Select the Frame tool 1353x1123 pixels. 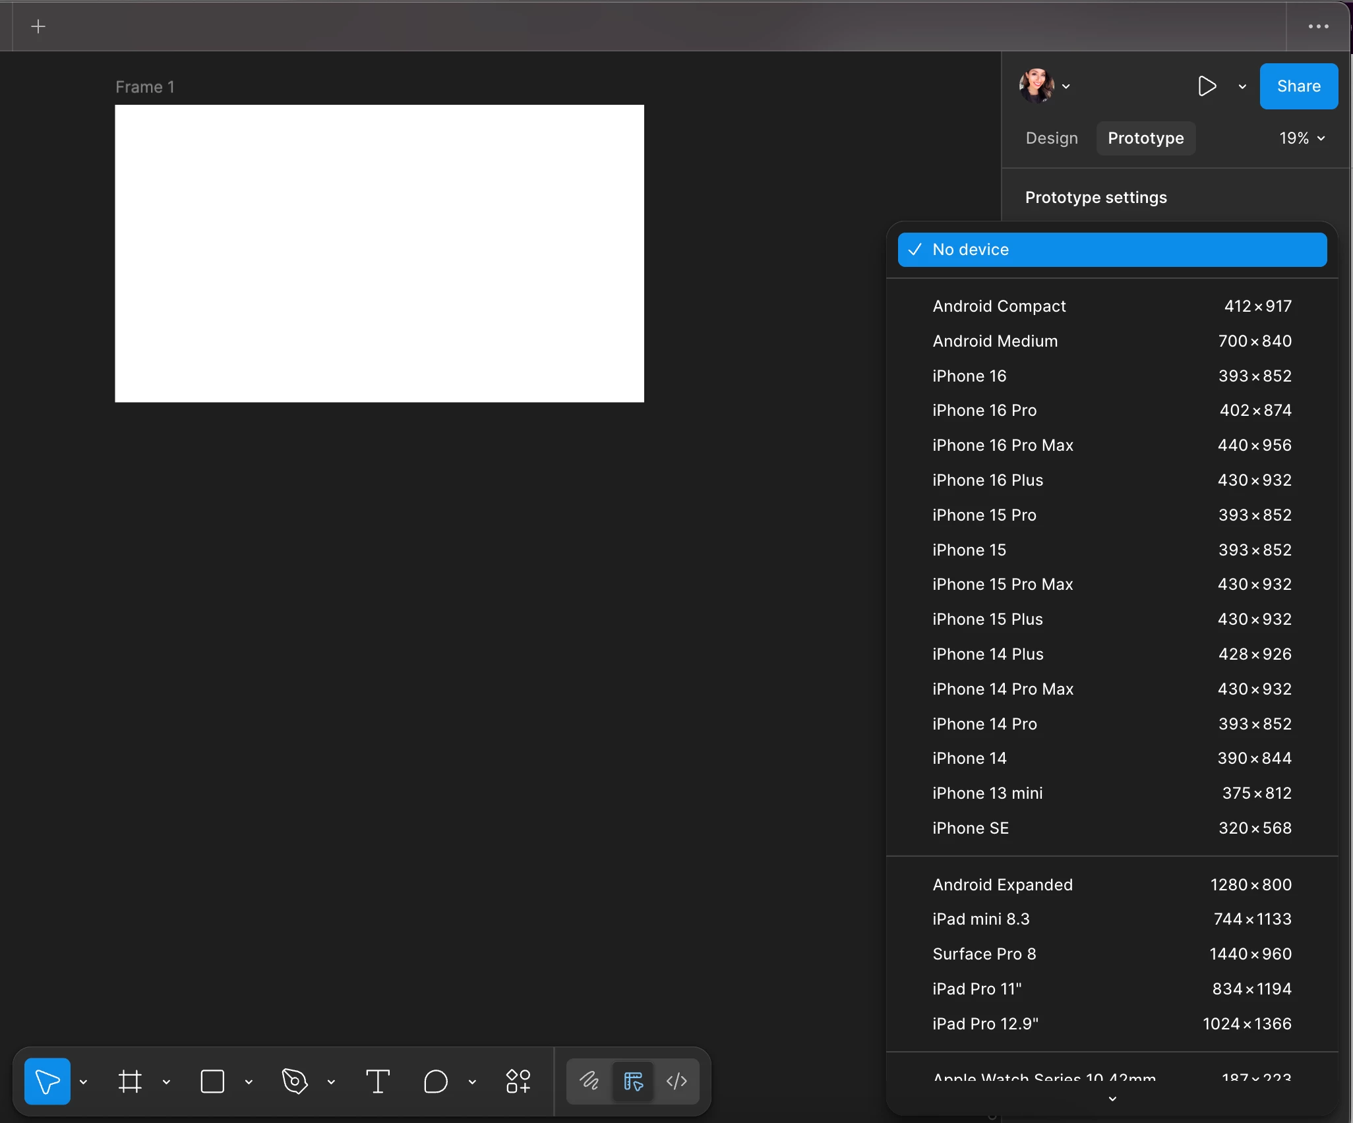pyautogui.click(x=130, y=1081)
